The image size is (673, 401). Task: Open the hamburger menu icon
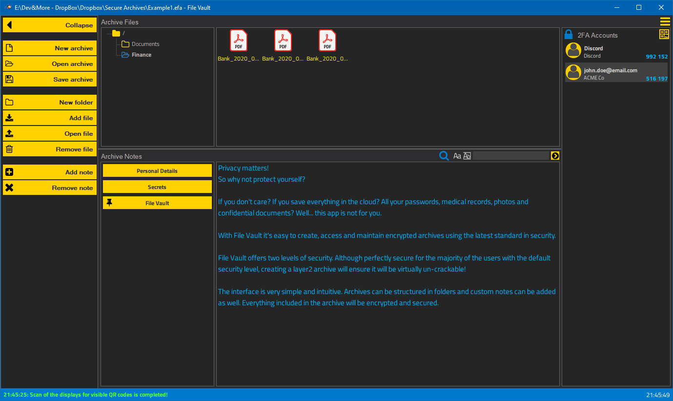665,21
